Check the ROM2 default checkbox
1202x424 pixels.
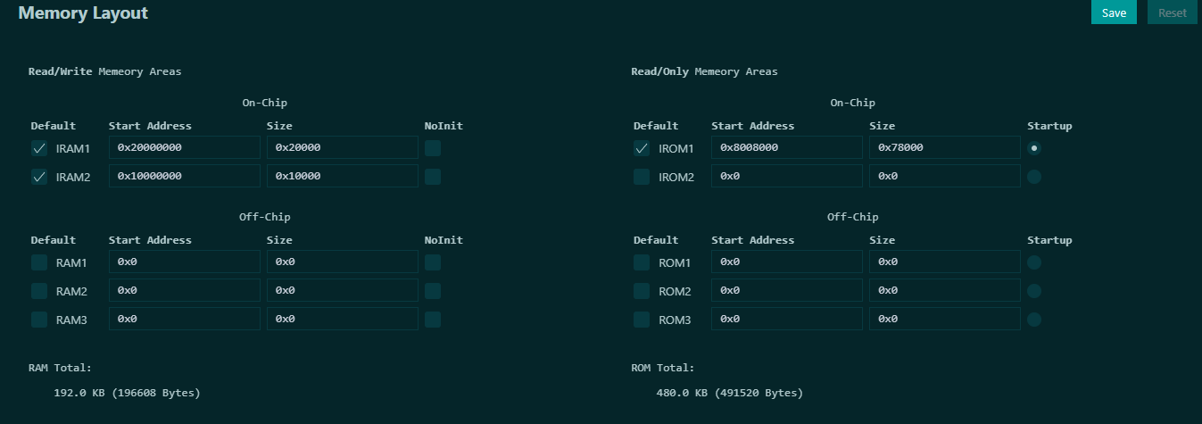click(642, 291)
